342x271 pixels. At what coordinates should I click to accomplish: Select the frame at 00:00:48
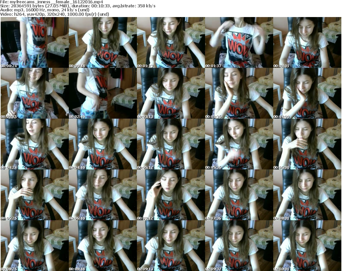103,42
